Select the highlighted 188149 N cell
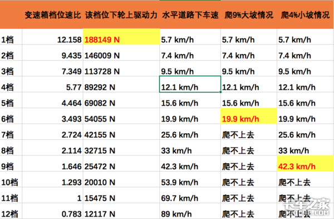The image size is (334, 219). [121, 37]
